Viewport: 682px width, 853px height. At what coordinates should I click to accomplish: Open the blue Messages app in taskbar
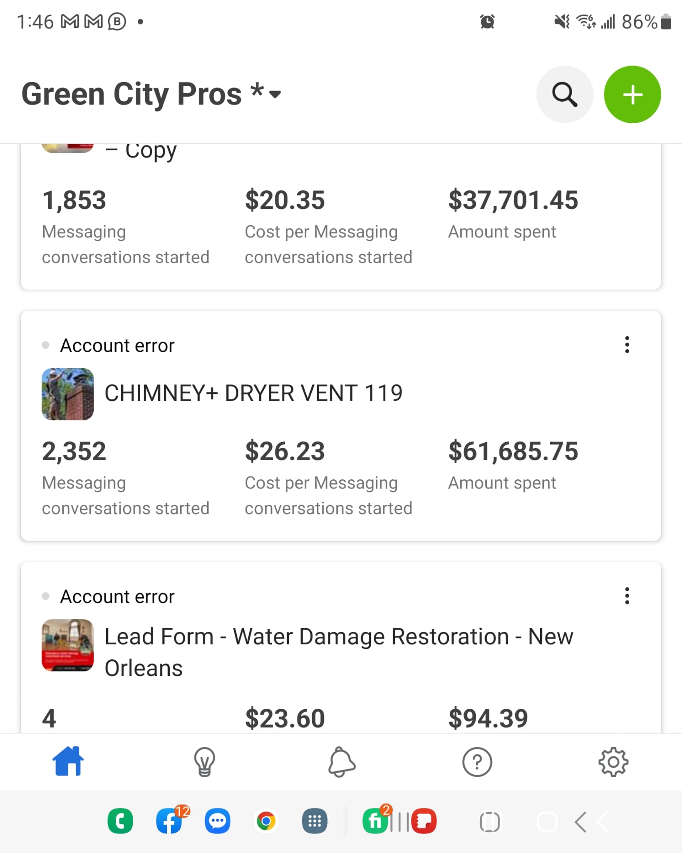coord(218,822)
